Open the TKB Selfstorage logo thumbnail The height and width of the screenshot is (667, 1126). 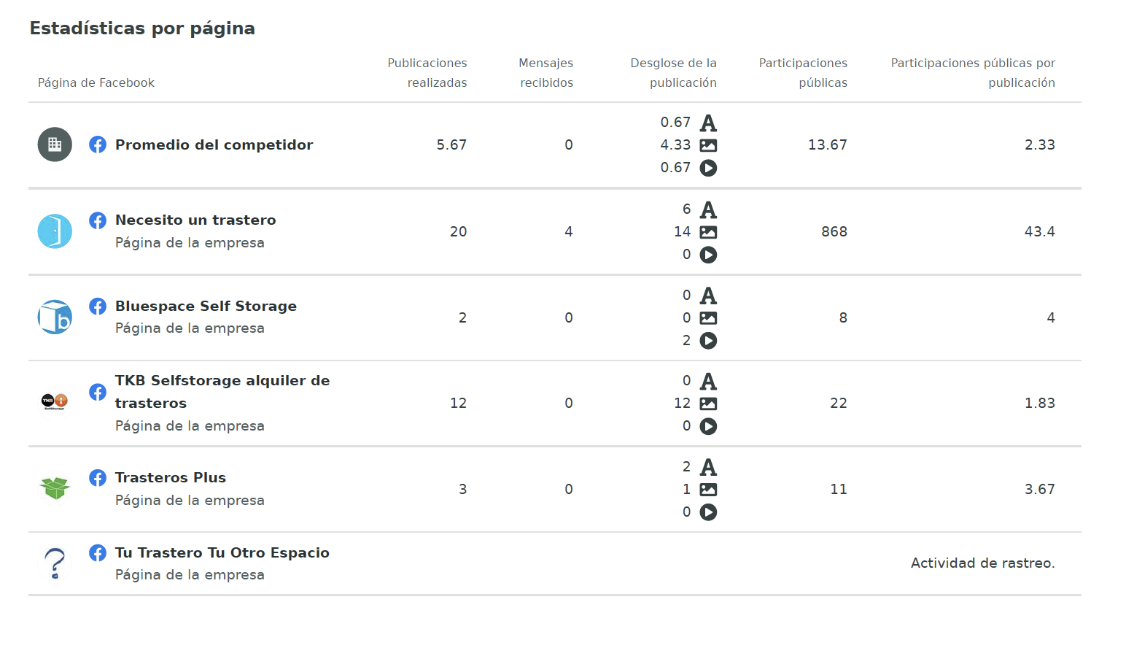55,402
